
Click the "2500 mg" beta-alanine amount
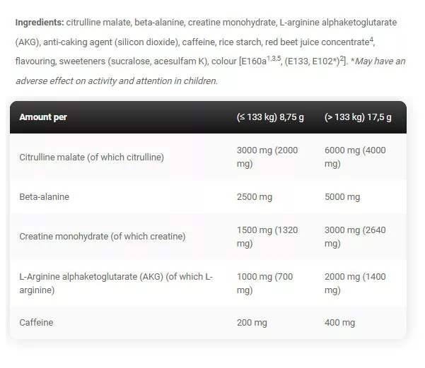[x=252, y=196]
